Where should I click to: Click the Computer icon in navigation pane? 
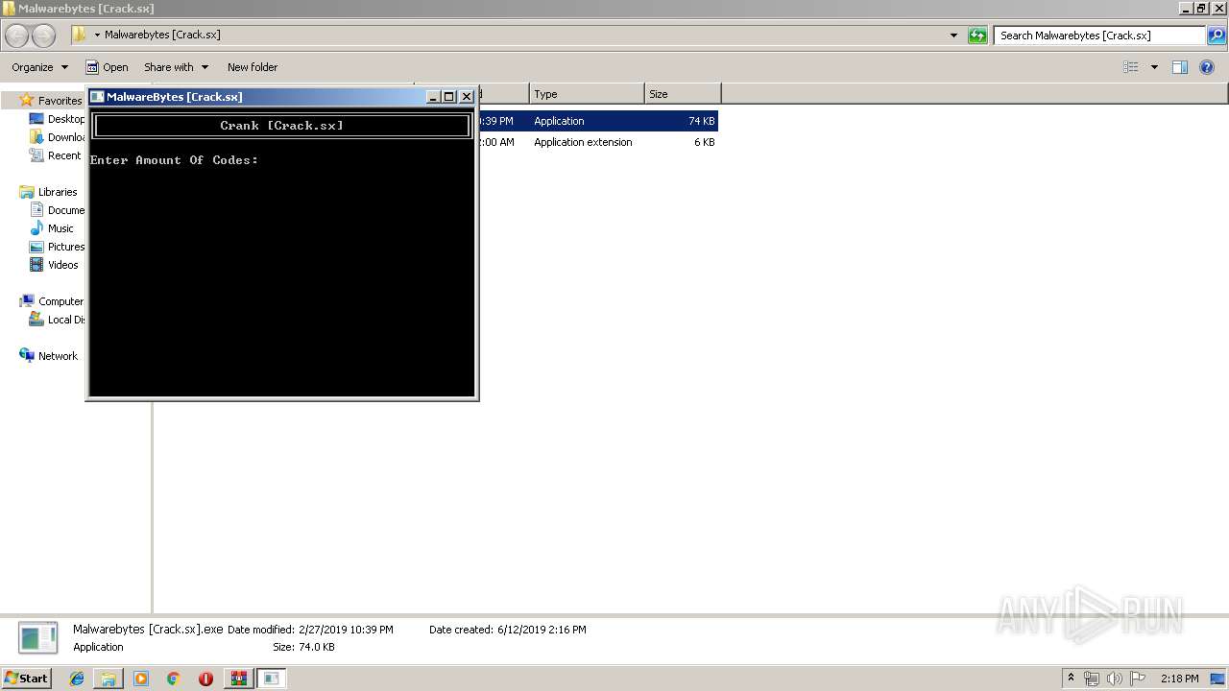click(x=27, y=301)
